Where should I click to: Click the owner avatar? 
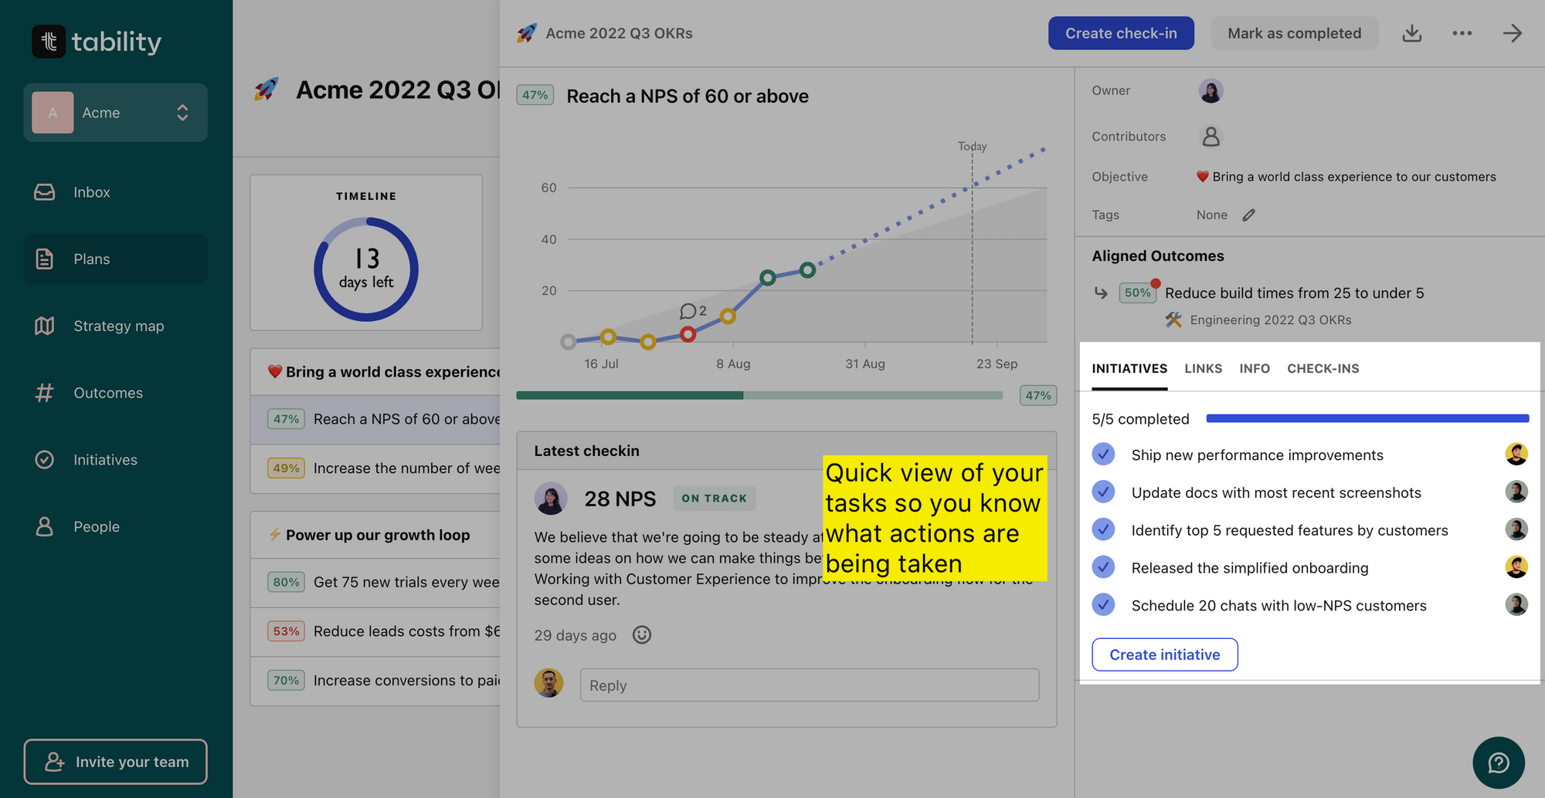pyautogui.click(x=1211, y=91)
